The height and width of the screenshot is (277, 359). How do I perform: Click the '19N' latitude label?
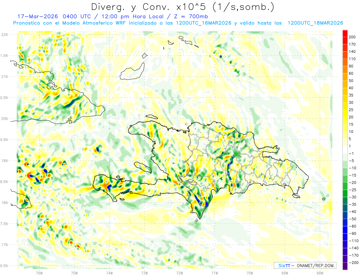(x=4, y=160)
